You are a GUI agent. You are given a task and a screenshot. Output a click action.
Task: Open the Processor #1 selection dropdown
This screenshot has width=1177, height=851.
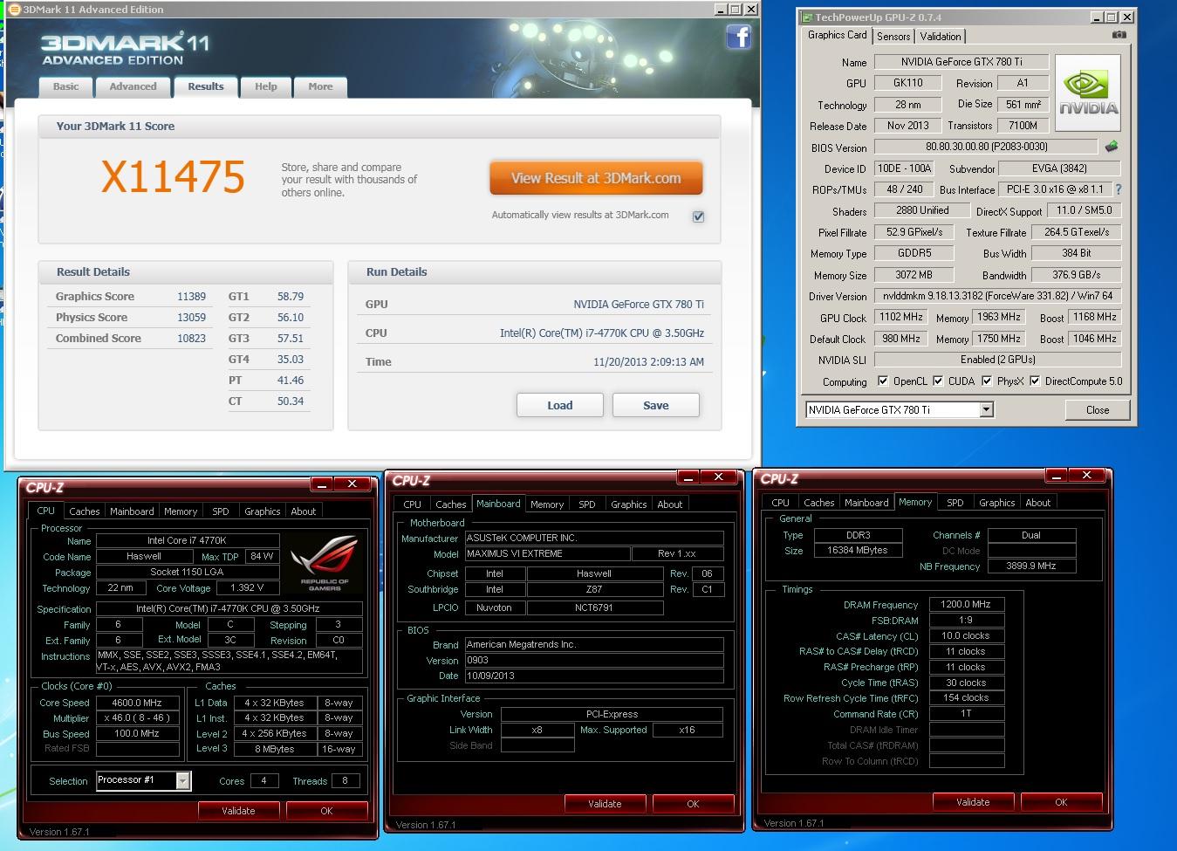click(x=183, y=781)
